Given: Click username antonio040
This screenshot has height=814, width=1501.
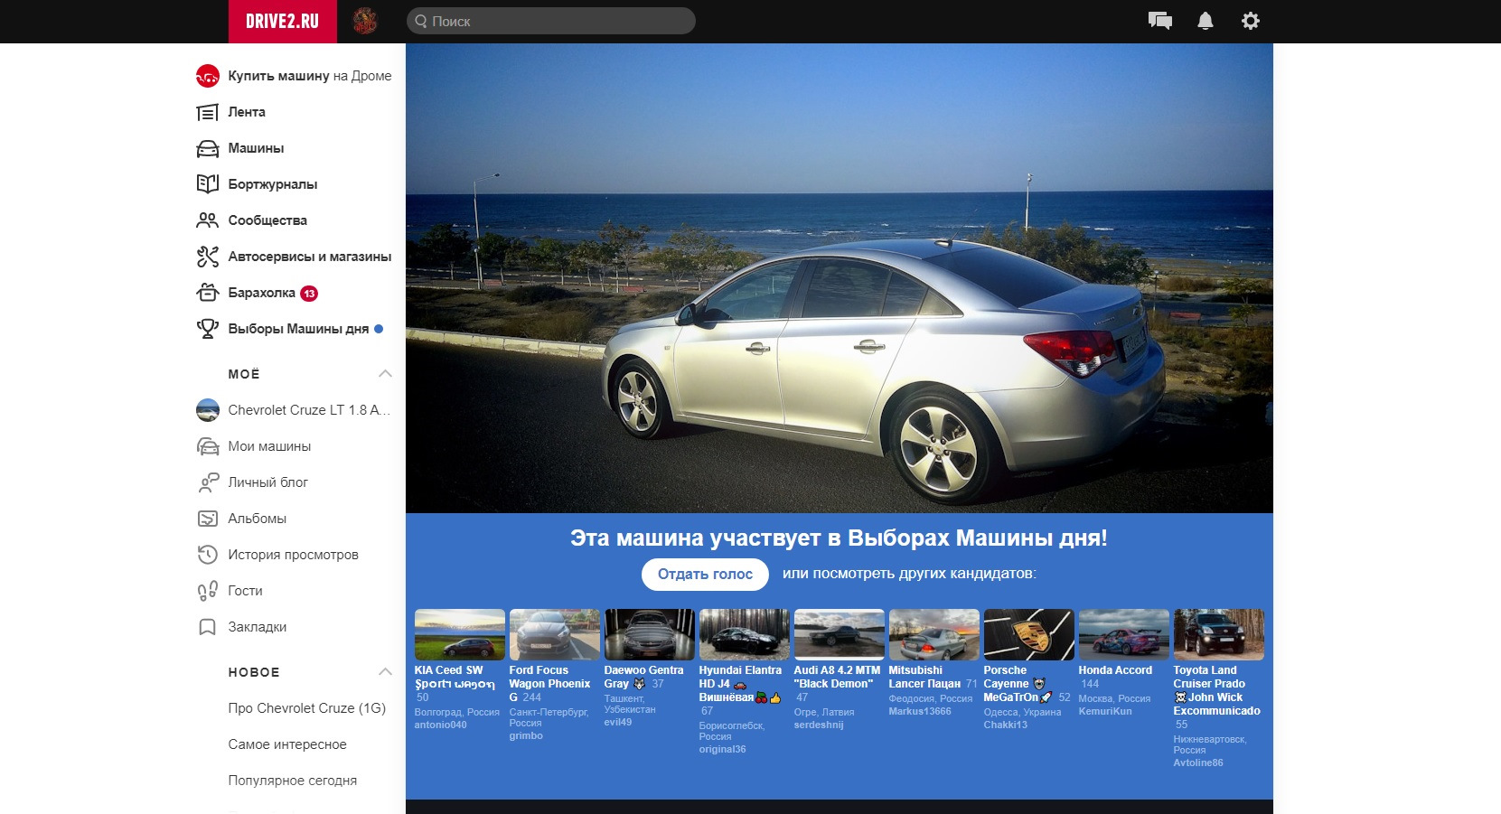Looking at the screenshot, I should pyautogui.click(x=440, y=725).
